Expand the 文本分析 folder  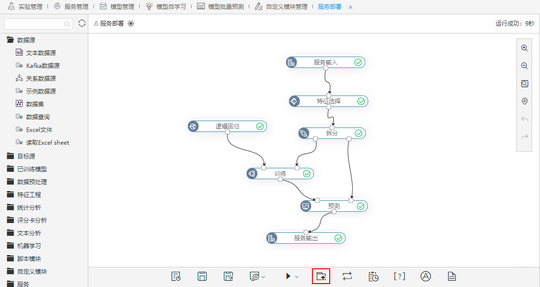[x=24, y=233]
